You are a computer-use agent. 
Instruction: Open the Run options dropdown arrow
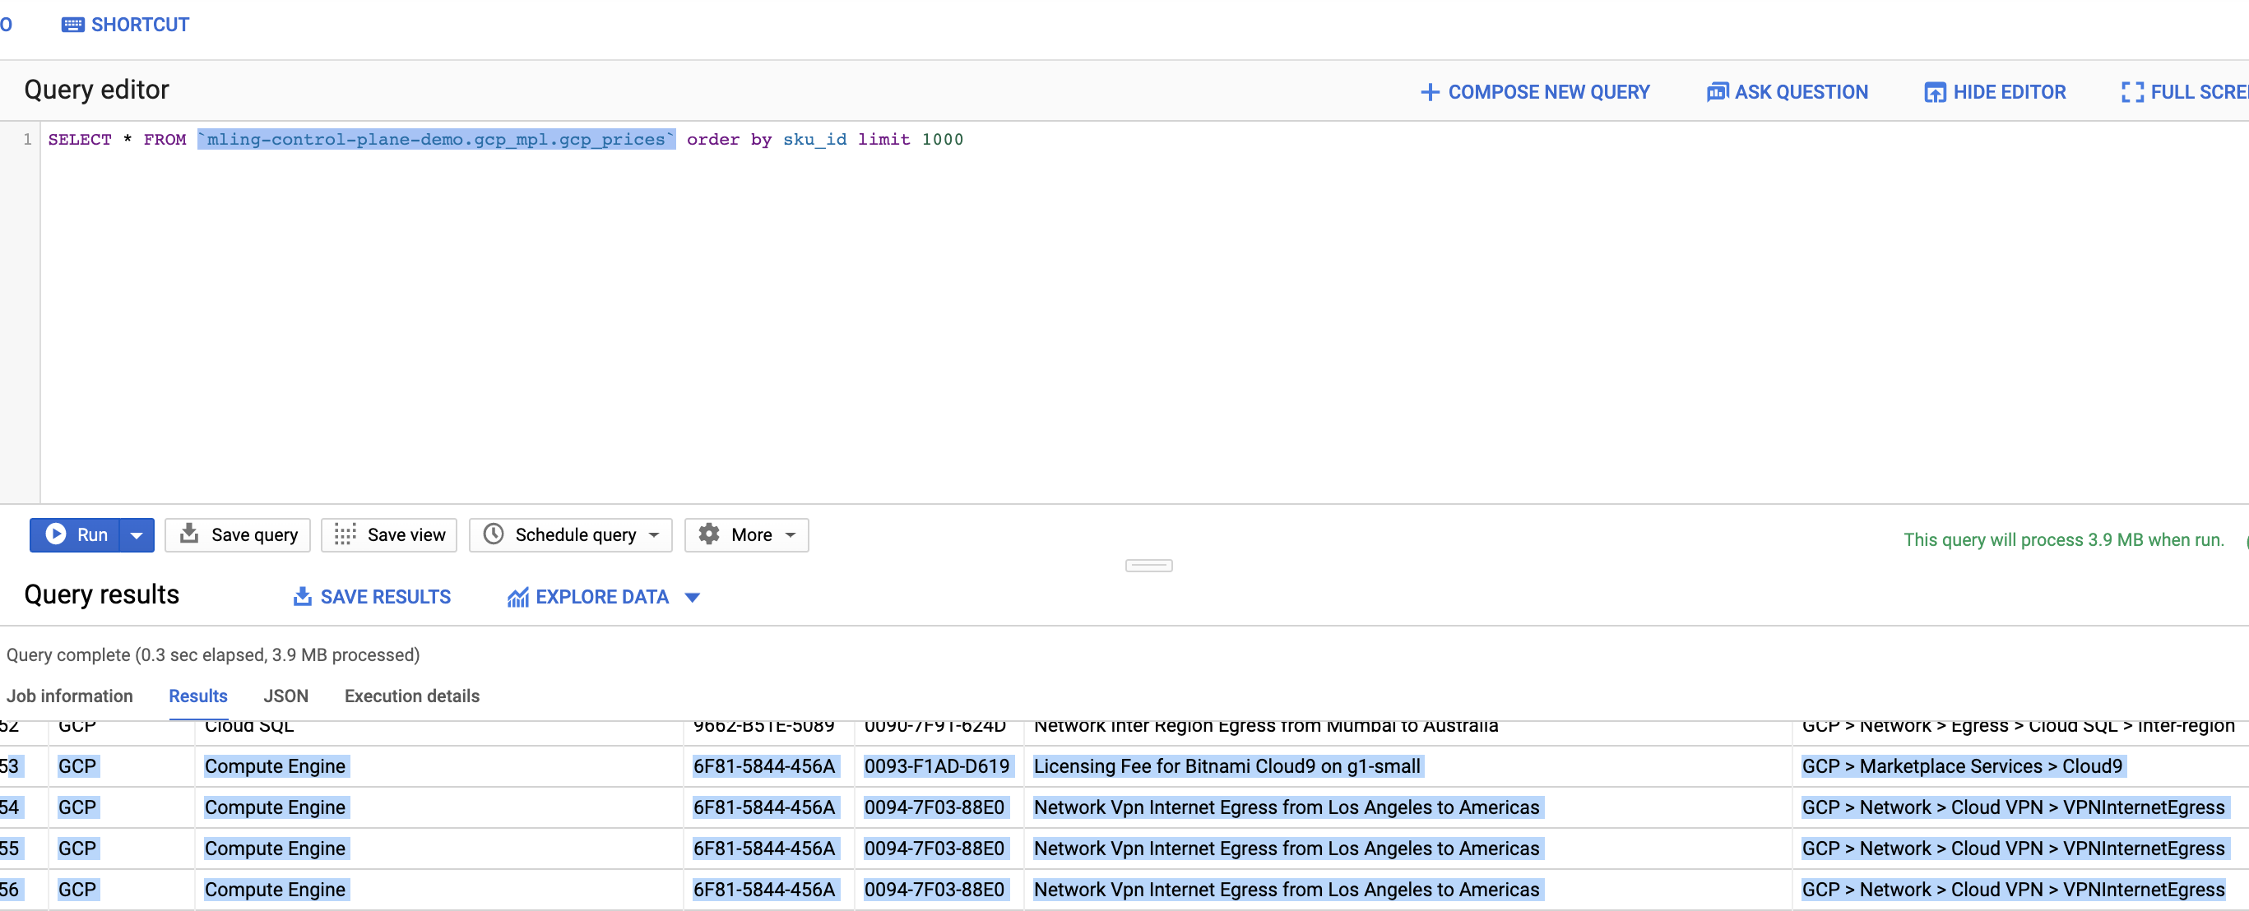[x=137, y=535]
